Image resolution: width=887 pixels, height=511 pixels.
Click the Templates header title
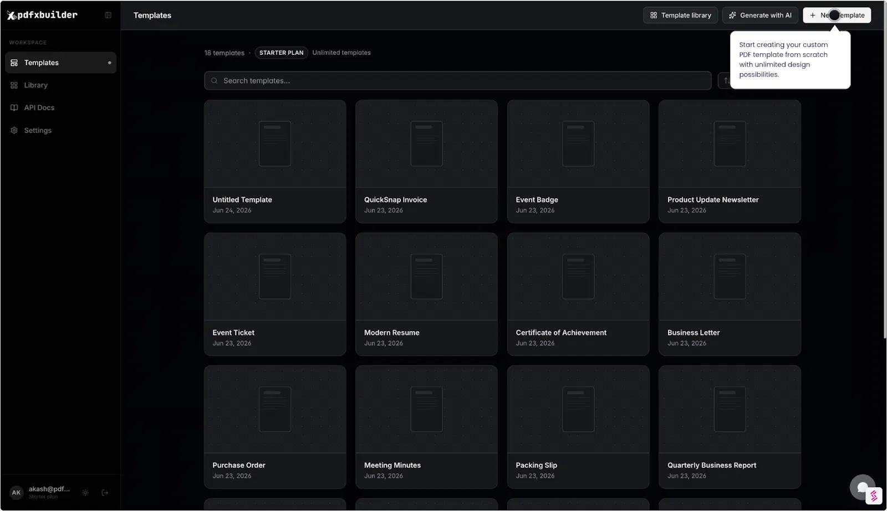pos(152,16)
